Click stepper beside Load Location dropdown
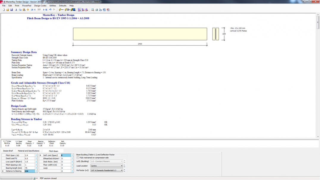 (125, 166)
